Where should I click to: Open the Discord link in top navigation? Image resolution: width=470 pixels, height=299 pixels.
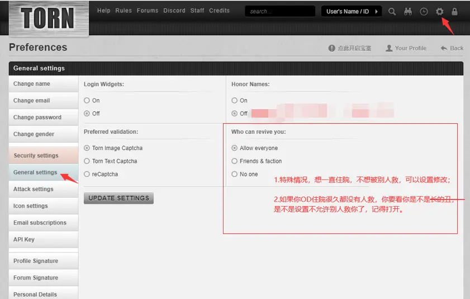click(174, 11)
